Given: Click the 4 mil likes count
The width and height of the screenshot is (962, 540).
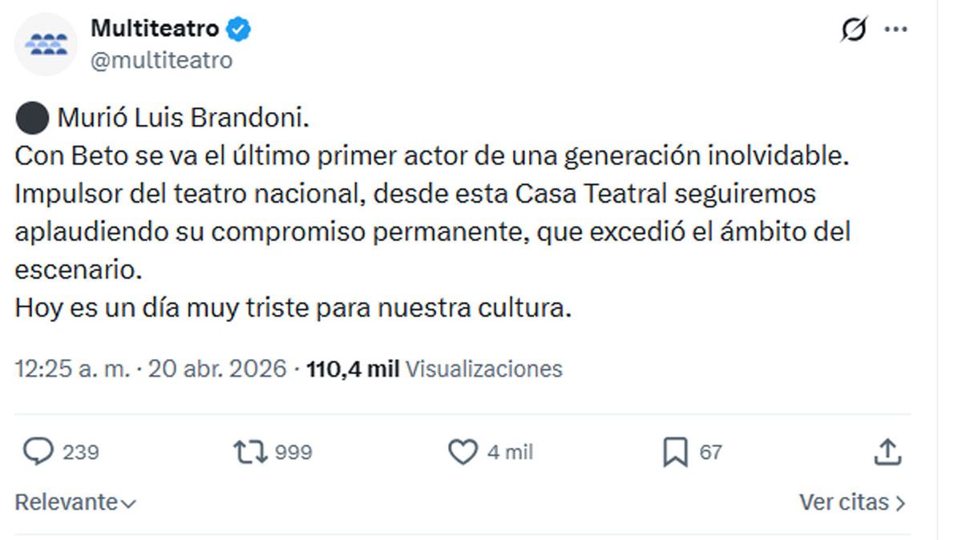Looking at the screenshot, I should click(510, 453).
